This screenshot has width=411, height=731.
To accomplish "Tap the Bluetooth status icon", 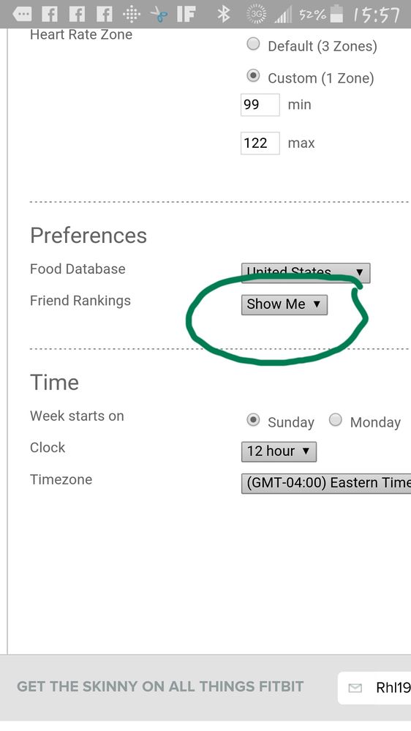I will click(224, 15).
